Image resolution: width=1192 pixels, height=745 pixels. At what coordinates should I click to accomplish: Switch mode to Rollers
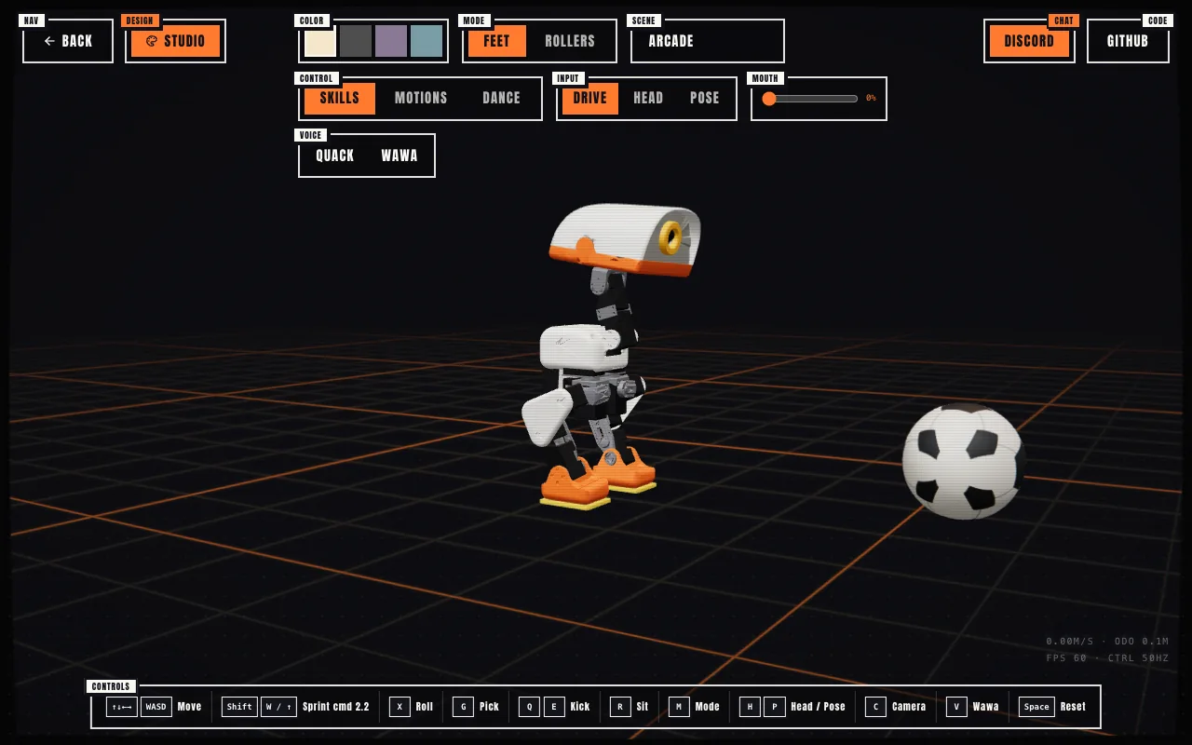click(x=570, y=41)
